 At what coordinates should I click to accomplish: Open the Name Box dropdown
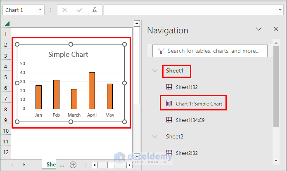(40, 10)
